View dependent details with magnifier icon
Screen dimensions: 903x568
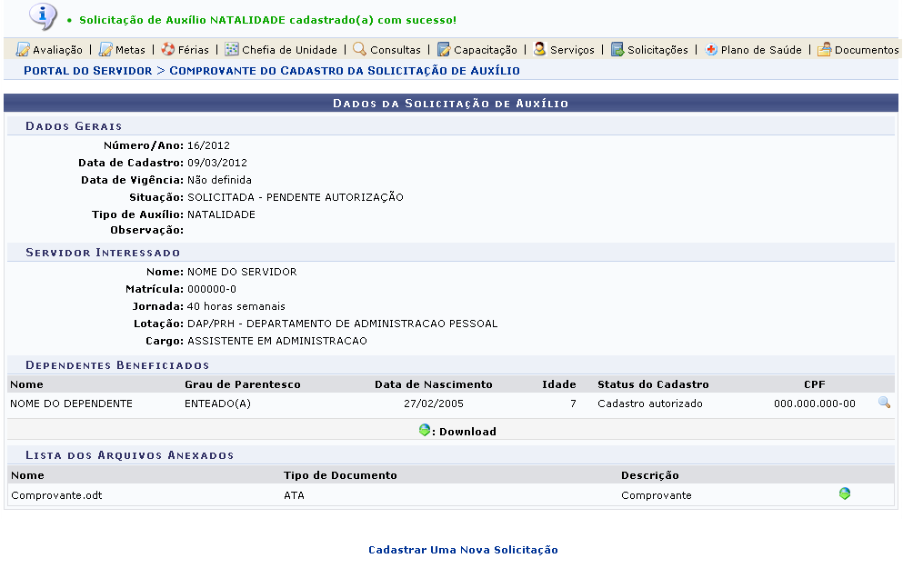[884, 403]
